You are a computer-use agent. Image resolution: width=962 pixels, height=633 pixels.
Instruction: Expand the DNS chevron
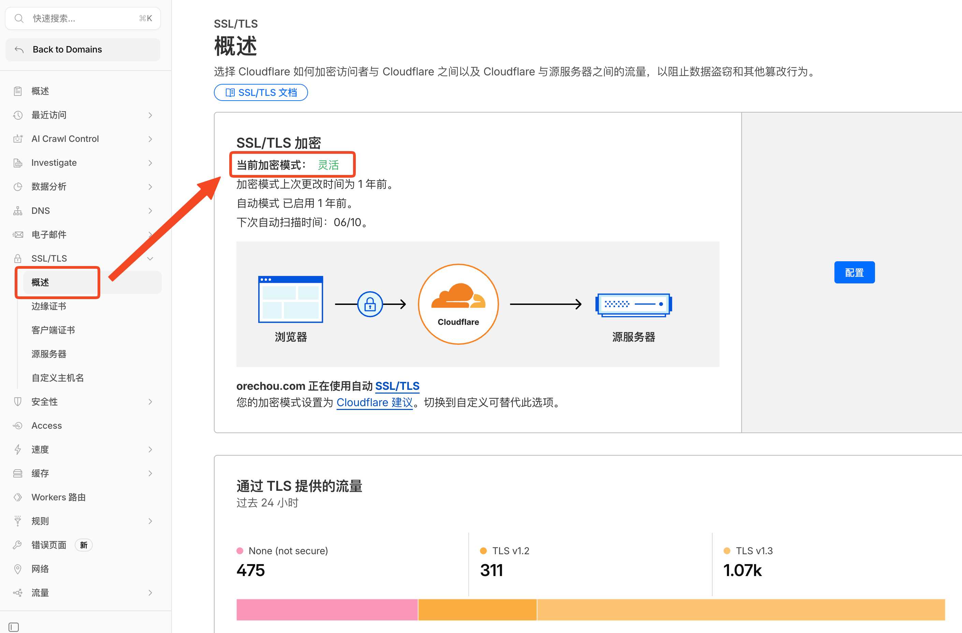click(x=150, y=210)
